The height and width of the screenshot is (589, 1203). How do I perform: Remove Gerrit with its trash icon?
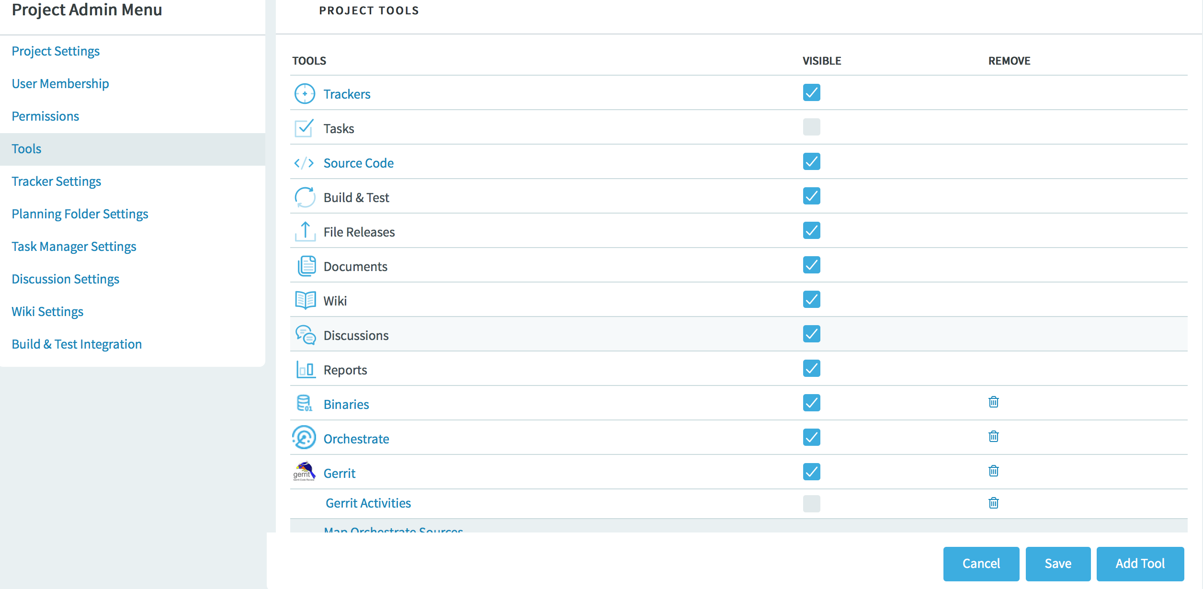pos(994,471)
